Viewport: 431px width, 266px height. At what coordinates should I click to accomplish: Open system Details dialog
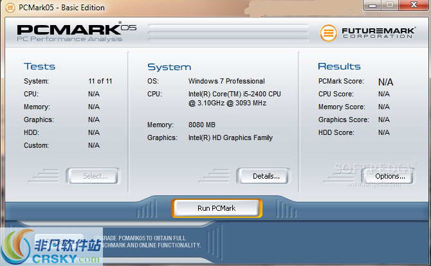(x=263, y=176)
